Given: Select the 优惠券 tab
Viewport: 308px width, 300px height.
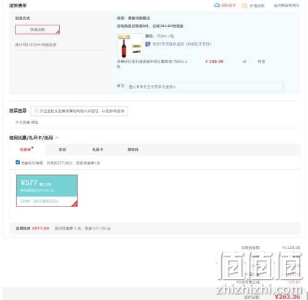Looking at the screenshot, I should (25, 150).
